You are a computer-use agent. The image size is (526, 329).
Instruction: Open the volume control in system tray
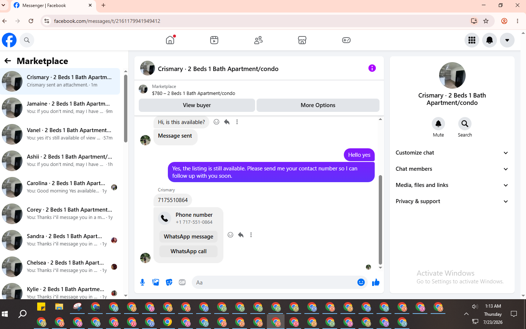[x=475, y=307]
